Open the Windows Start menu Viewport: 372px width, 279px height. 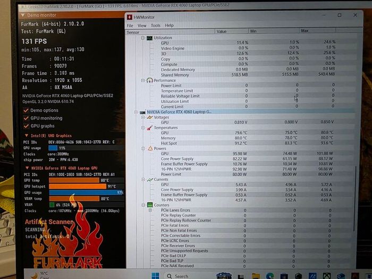point(155,276)
